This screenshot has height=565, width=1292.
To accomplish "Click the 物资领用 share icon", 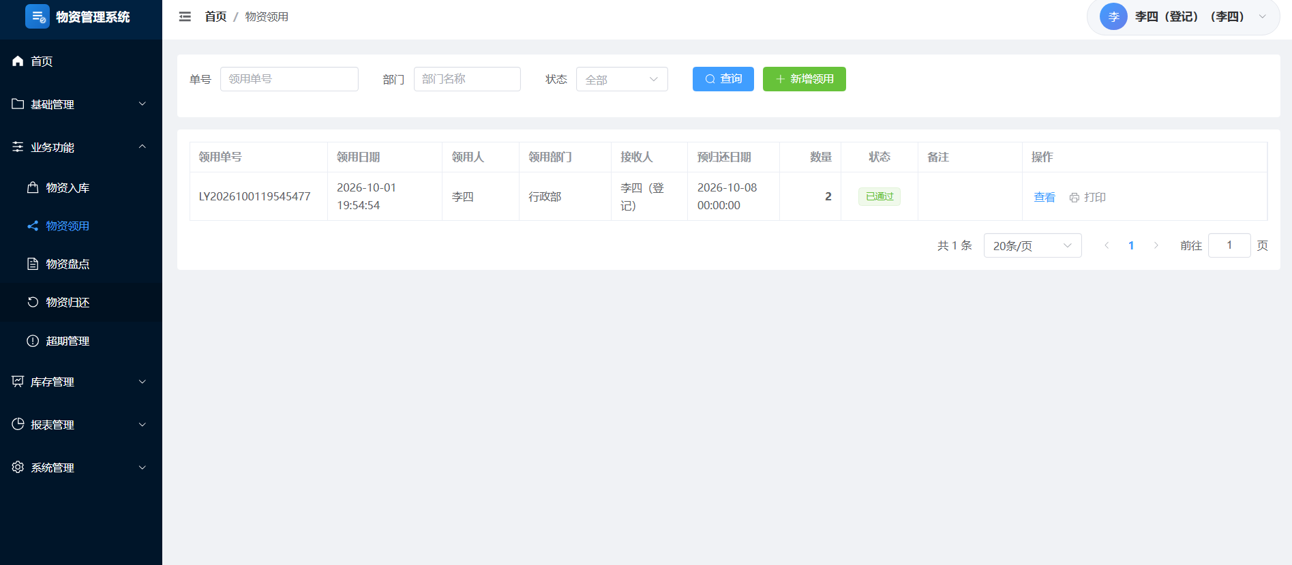I will [33, 226].
